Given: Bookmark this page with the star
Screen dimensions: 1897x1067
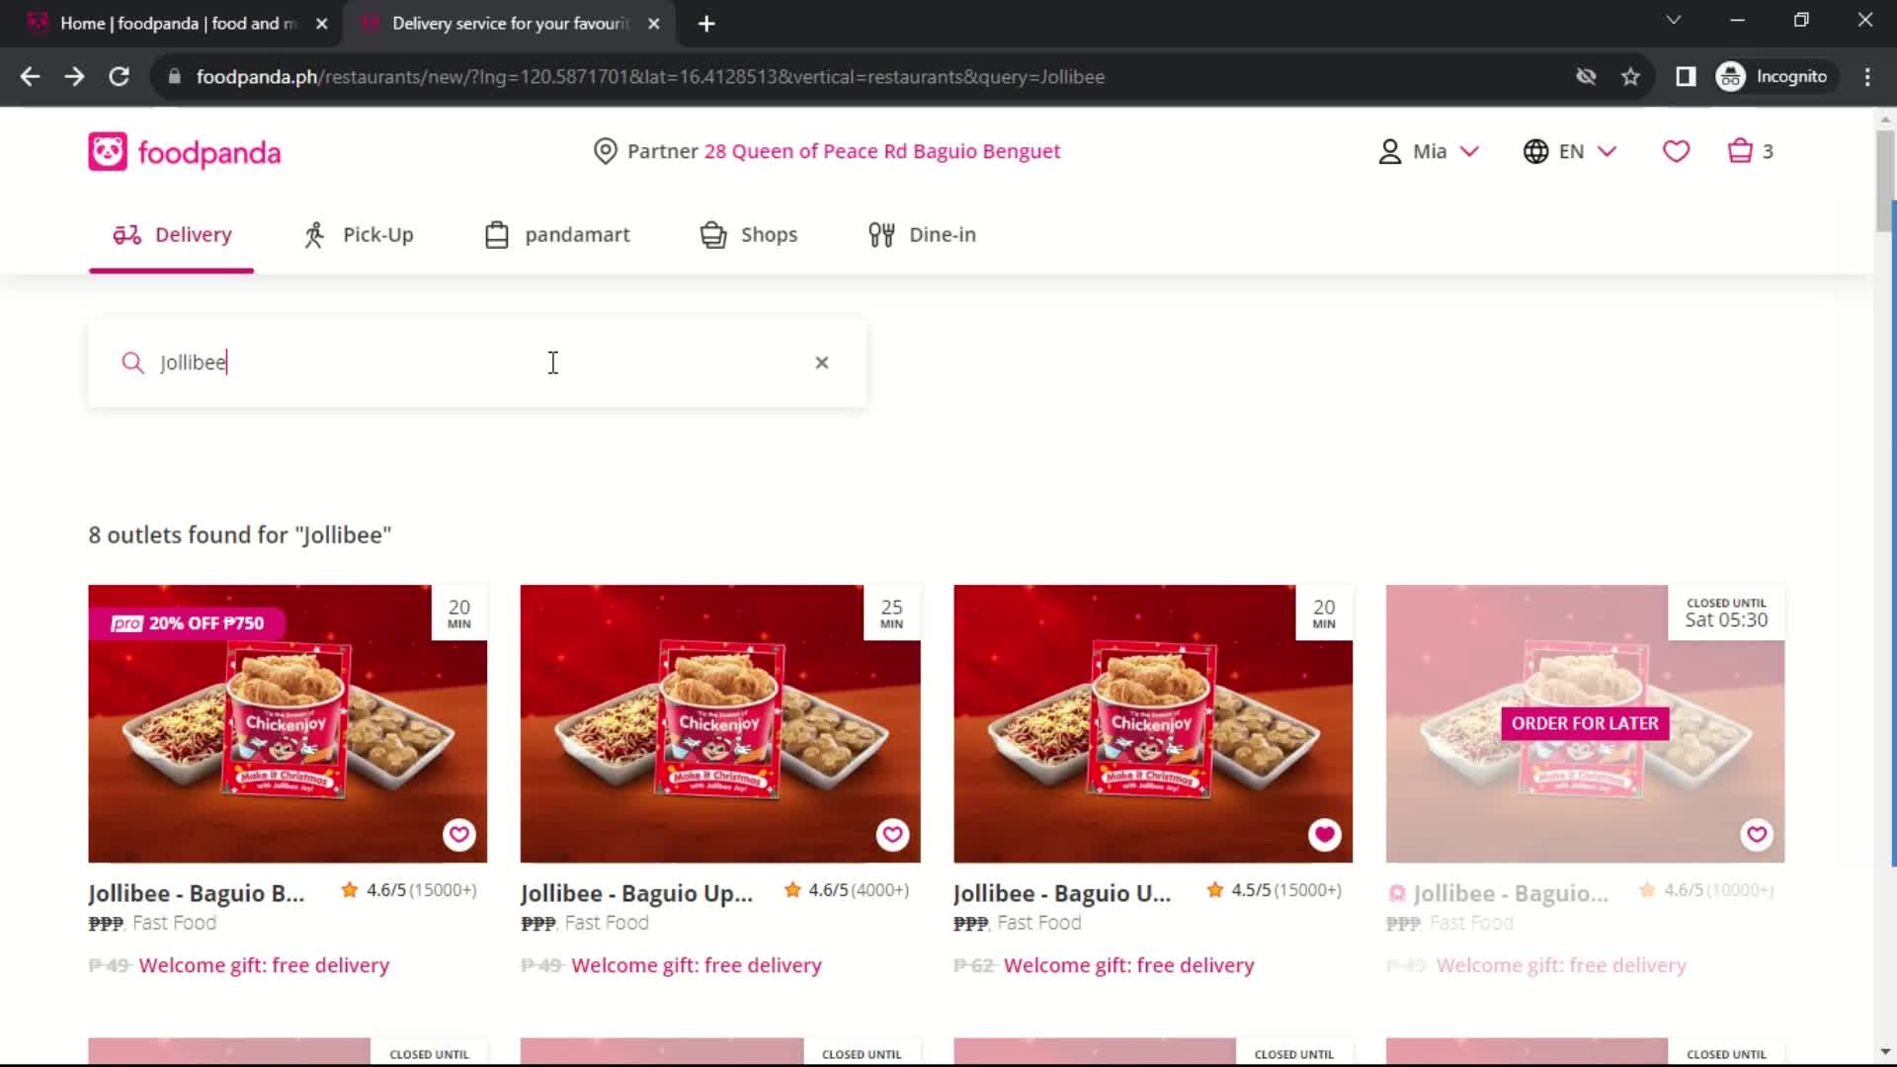Looking at the screenshot, I should (1630, 76).
